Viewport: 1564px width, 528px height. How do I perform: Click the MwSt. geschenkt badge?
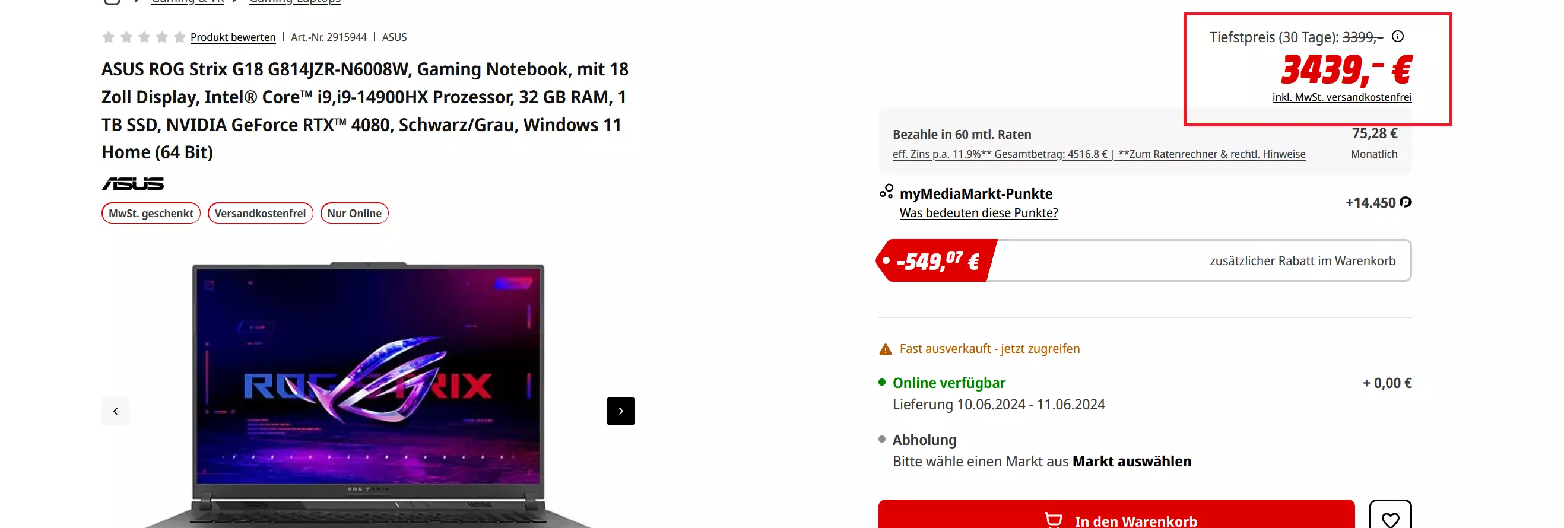coord(151,213)
